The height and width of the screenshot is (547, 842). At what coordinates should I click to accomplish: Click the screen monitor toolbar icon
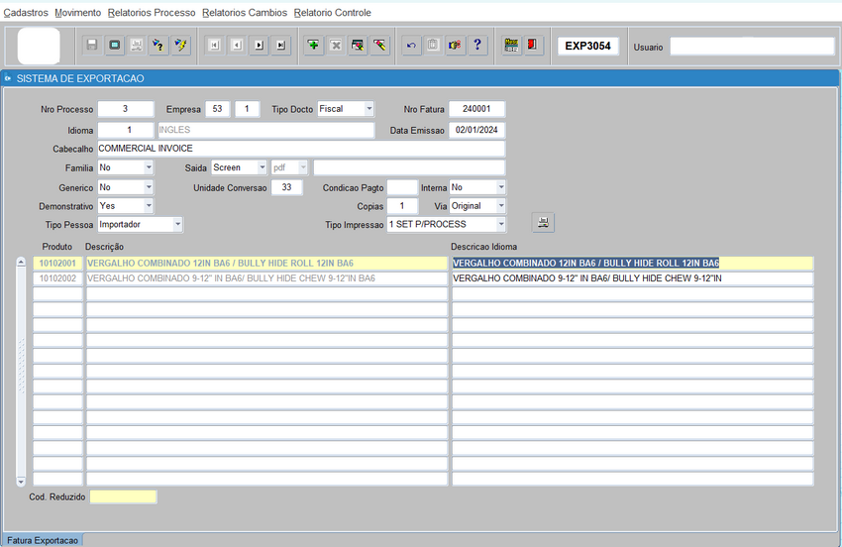[114, 45]
